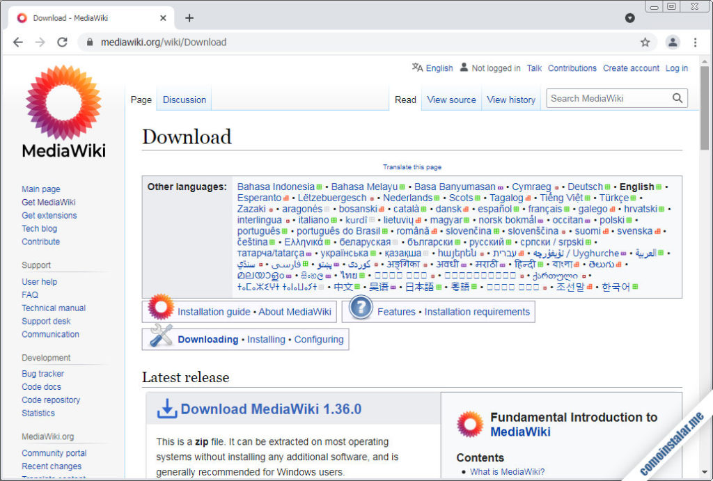Click the Download - MediaWiki tab favicon

(x=22, y=18)
